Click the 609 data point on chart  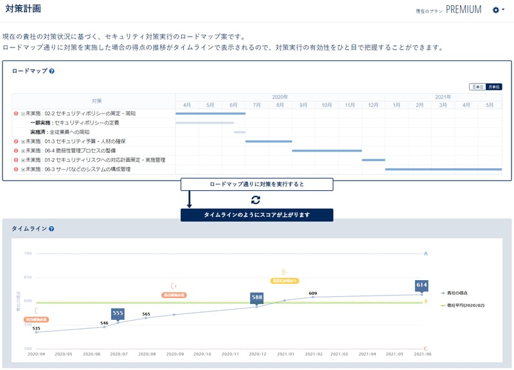tap(313, 297)
